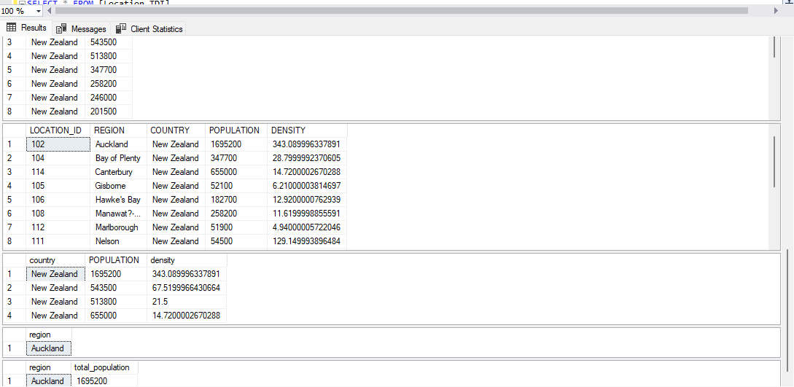Select the Hawke's Bay region cell

point(119,199)
